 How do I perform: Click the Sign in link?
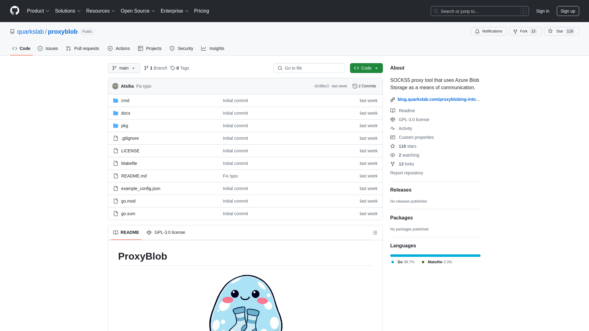(543, 11)
